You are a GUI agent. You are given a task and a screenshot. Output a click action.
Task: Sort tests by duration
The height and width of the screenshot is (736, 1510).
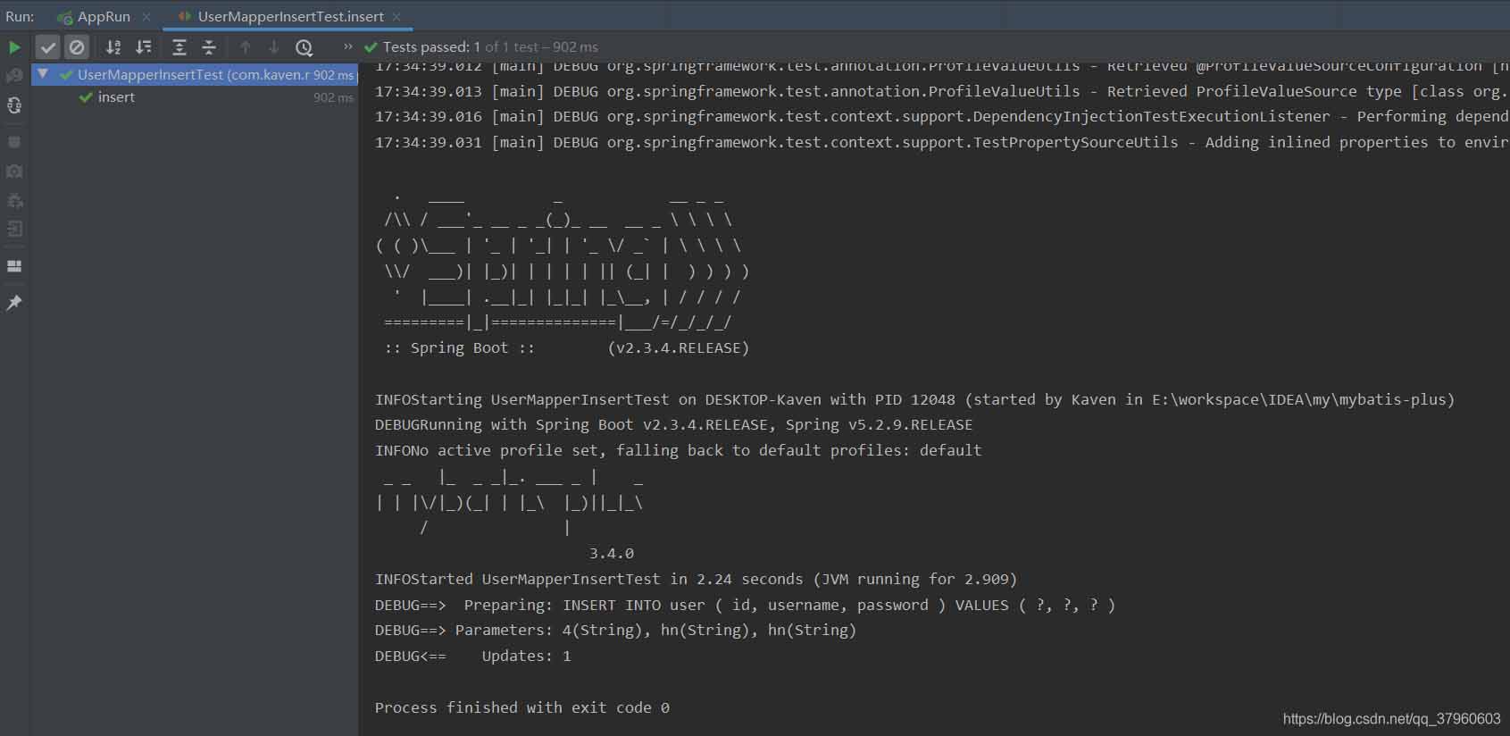coord(143,47)
